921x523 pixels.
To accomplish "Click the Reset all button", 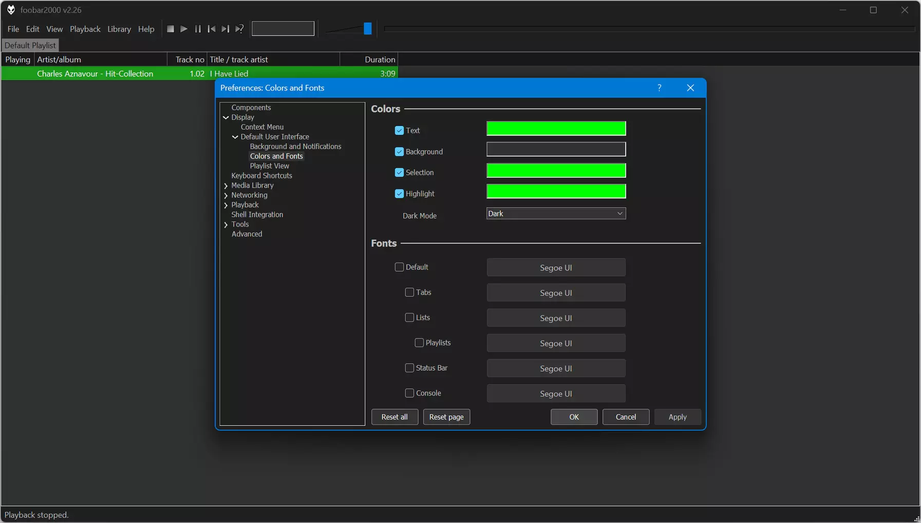I will pos(394,417).
